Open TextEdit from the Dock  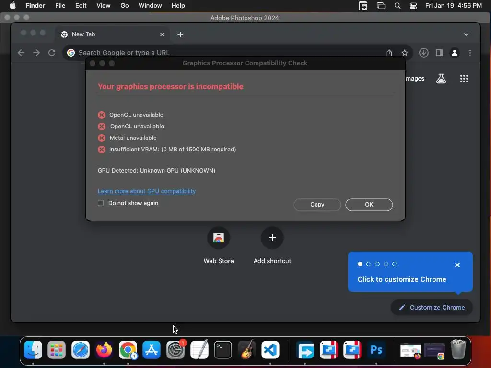199,350
